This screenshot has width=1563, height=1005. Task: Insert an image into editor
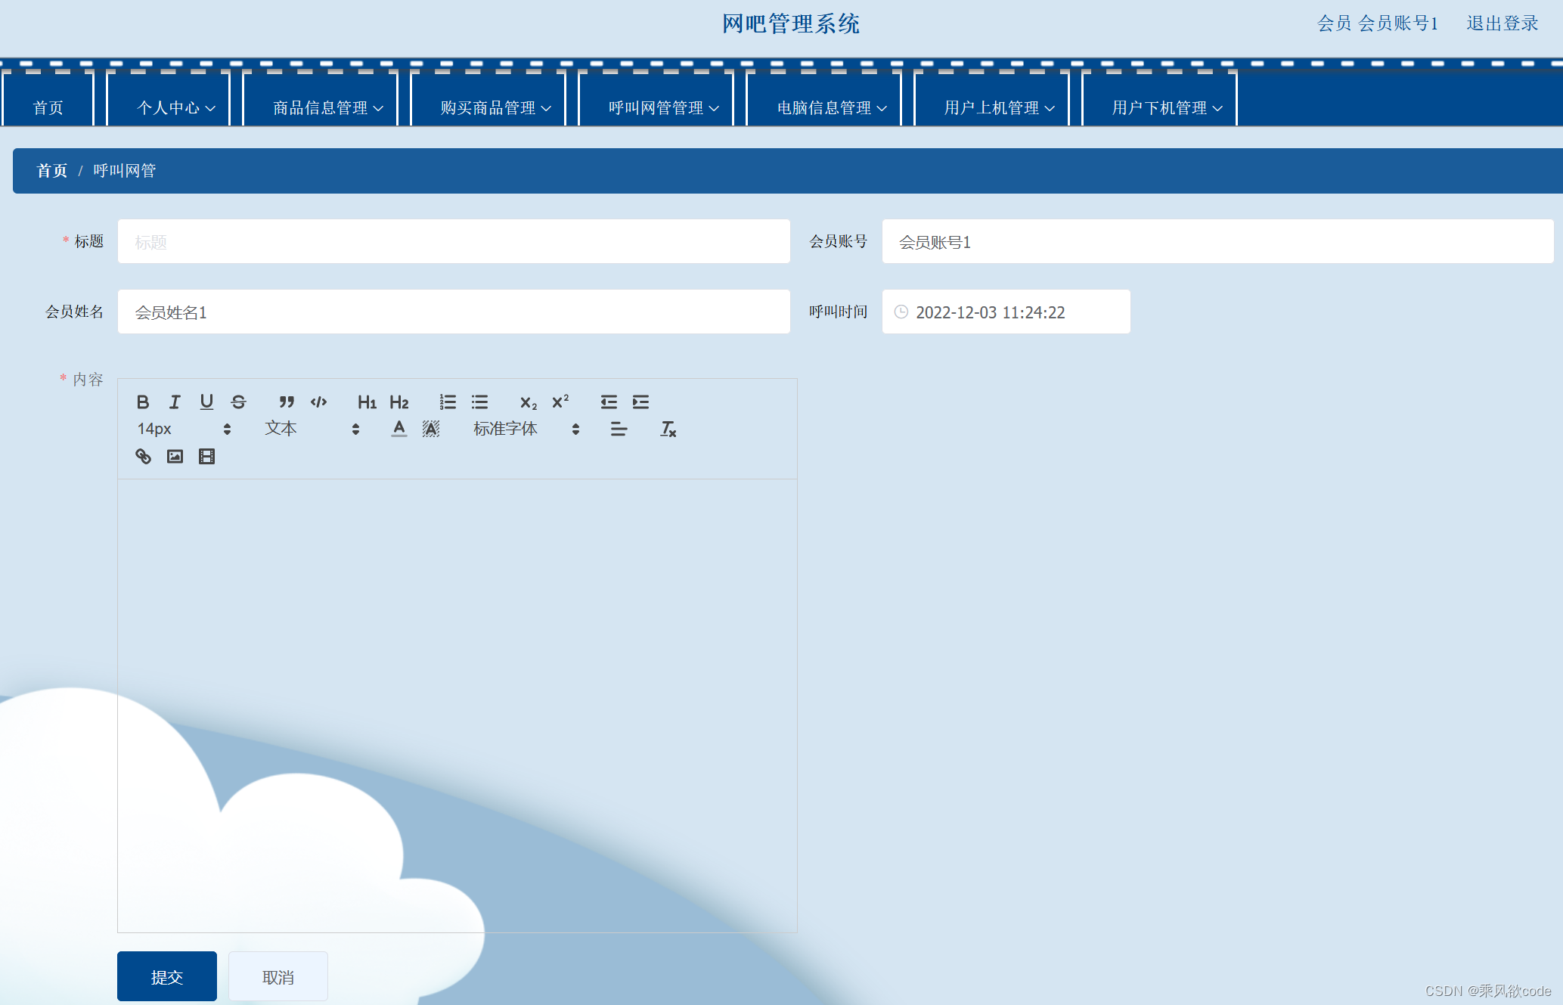tap(175, 456)
